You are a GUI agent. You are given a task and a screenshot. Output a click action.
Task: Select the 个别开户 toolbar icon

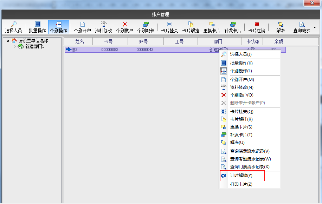82,27
